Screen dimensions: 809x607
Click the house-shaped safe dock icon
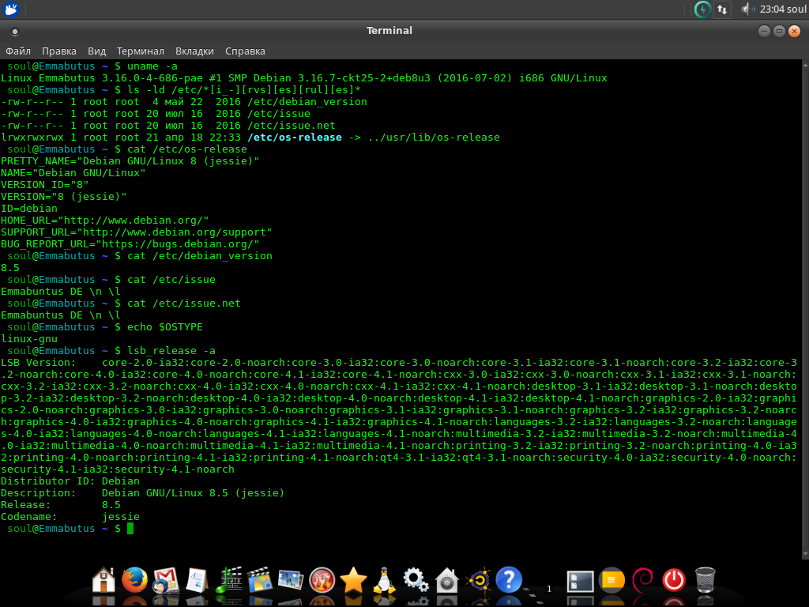coord(447,580)
